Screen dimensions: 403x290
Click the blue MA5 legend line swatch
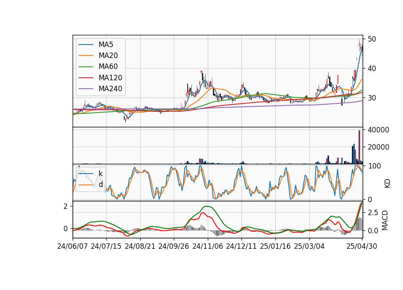[86, 45]
